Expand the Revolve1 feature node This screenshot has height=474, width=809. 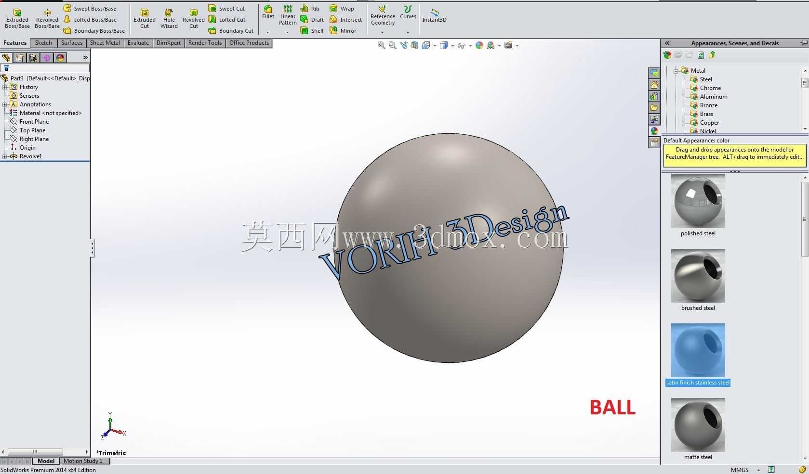[x=5, y=156]
